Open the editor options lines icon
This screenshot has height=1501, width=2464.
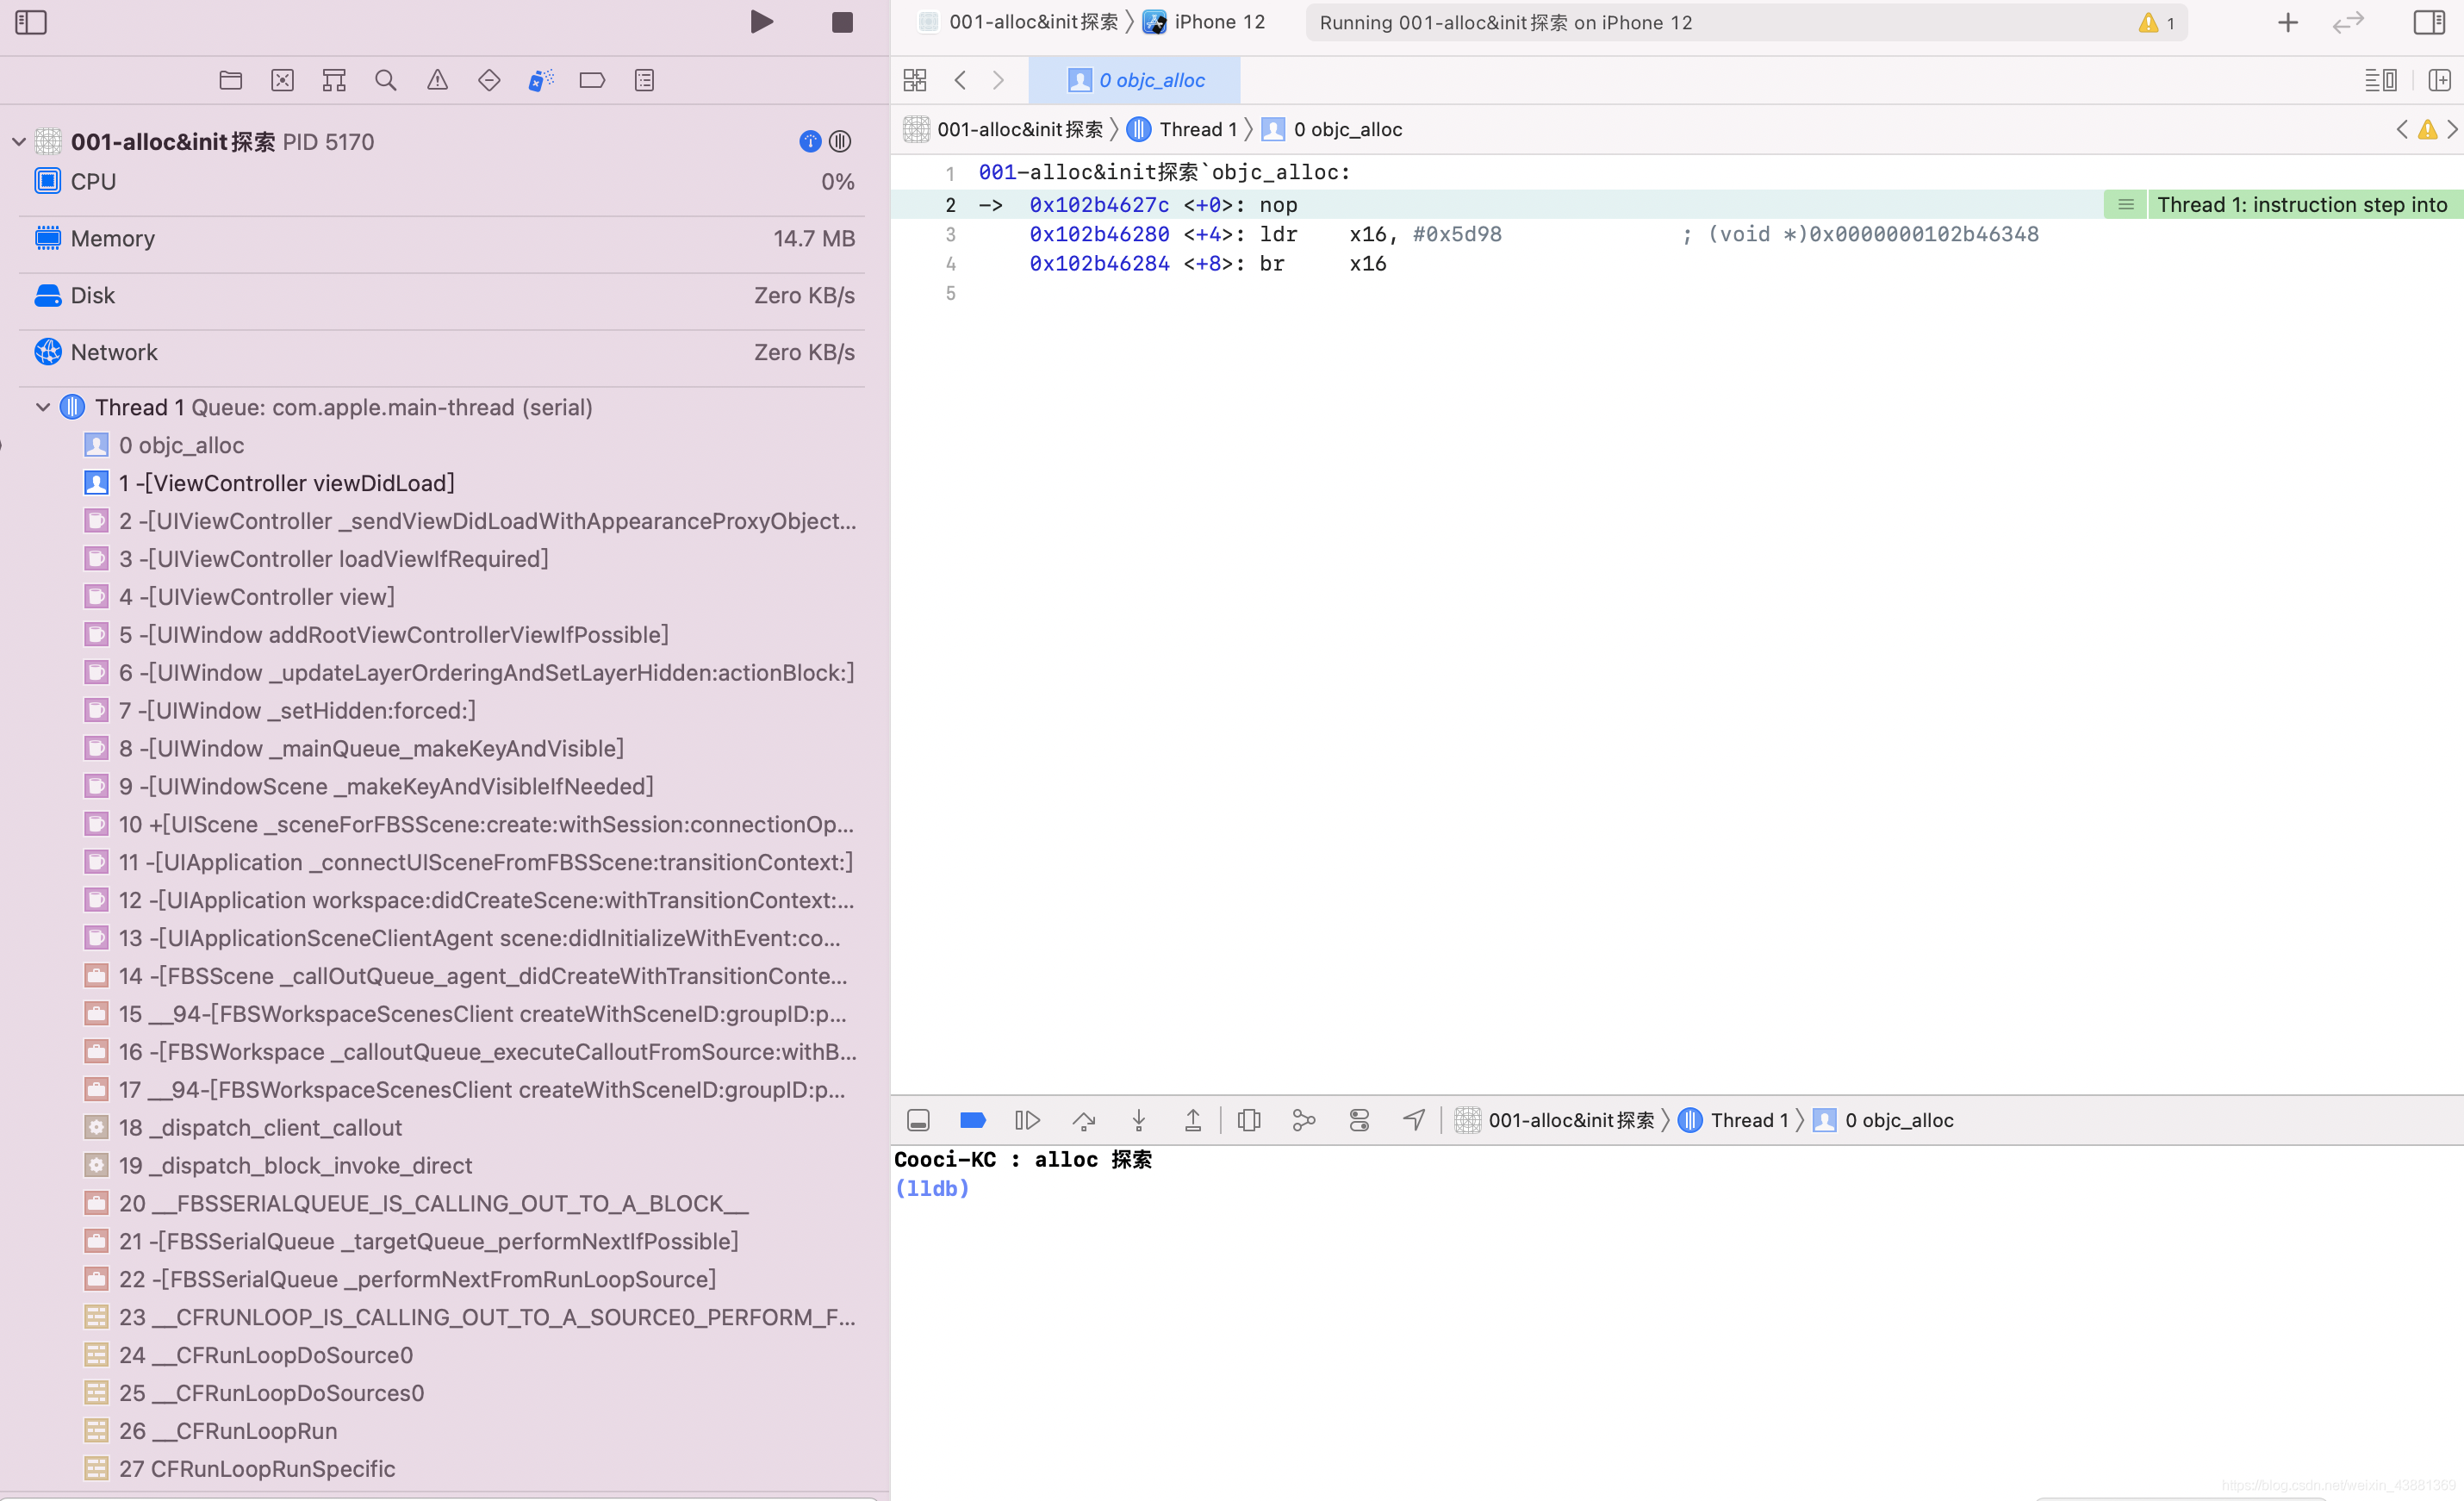[2381, 80]
